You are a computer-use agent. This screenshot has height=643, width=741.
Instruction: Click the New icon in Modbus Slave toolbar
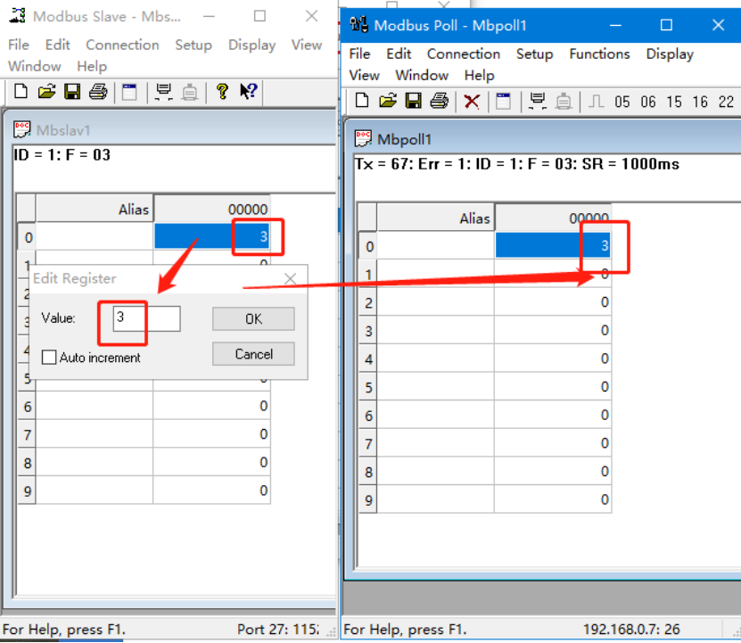coord(21,91)
